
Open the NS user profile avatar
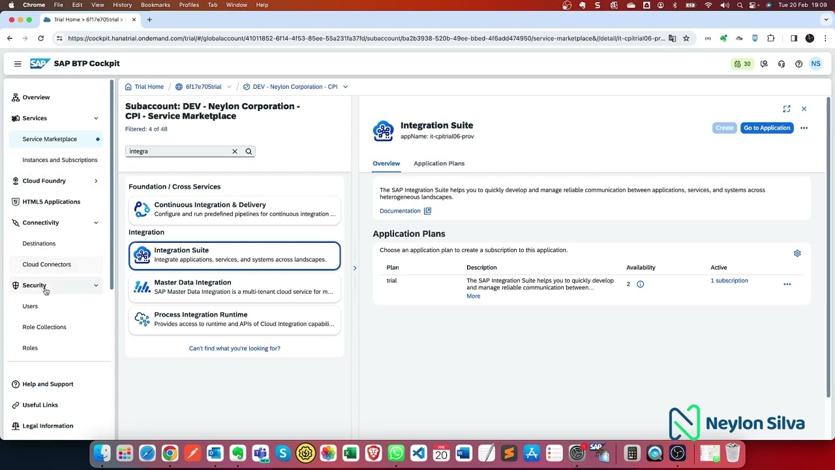click(x=815, y=64)
